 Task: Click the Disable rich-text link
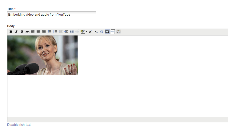tap(19, 125)
